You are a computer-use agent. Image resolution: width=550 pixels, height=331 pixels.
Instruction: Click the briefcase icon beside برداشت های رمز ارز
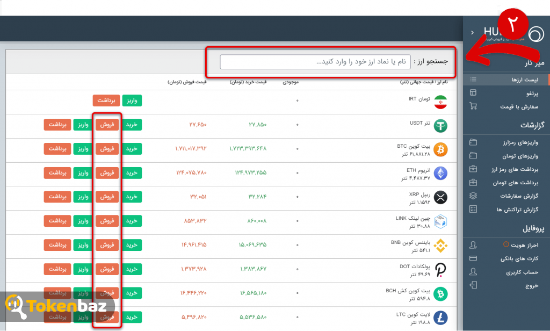(473, 169)
